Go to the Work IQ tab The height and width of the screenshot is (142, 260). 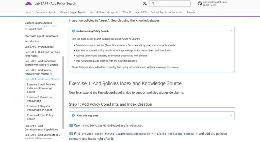tap(127, 12)
